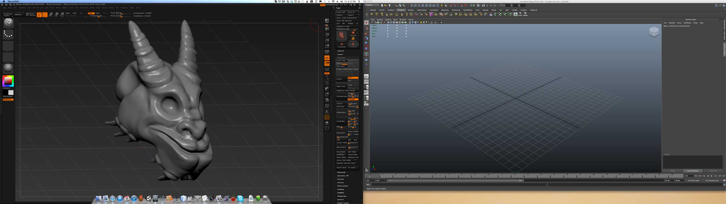Open the Shading menu in Maya viewport
This screenshot has width=726, height=204.
click(x=380, y=20)
